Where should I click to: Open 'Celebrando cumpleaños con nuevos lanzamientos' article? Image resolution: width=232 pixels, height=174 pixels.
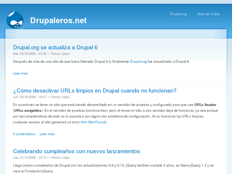pyautogui.click(x=77, y=151)
